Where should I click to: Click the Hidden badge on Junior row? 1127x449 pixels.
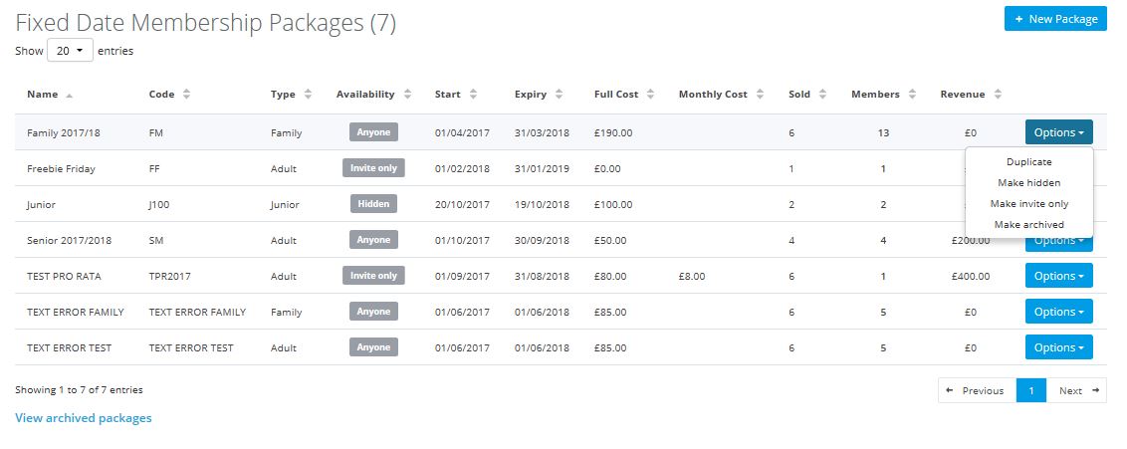(x=373, y=204)
